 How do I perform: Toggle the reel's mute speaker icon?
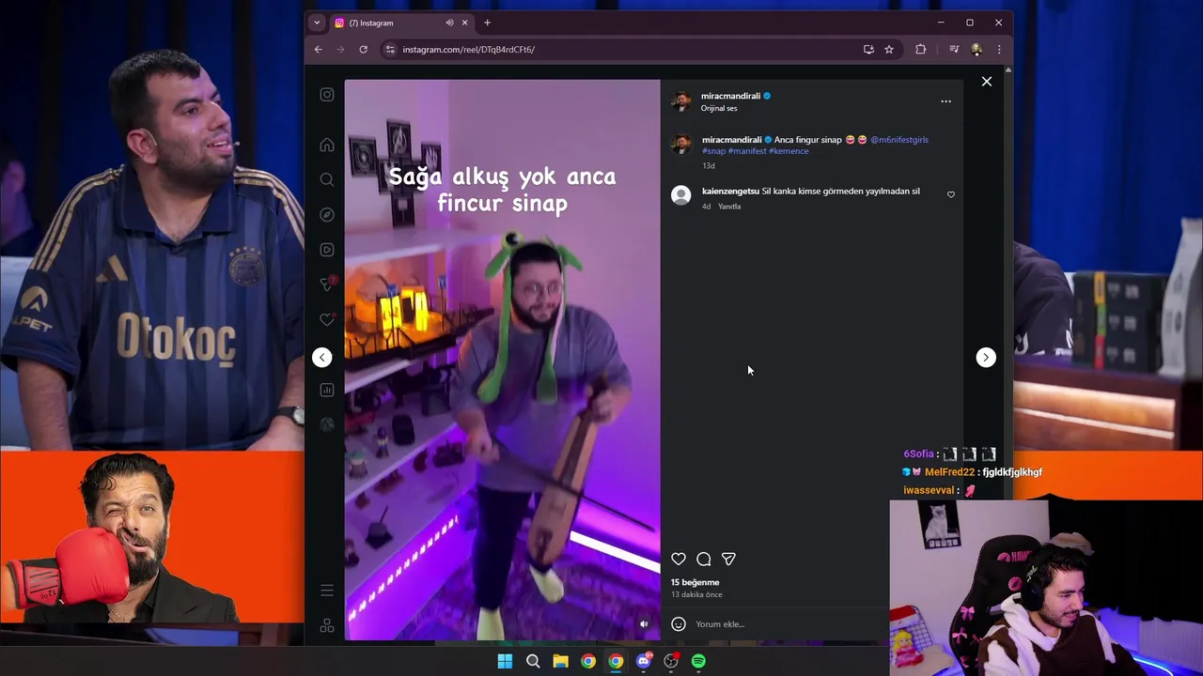pyautogui.click(x=644, y=624)
